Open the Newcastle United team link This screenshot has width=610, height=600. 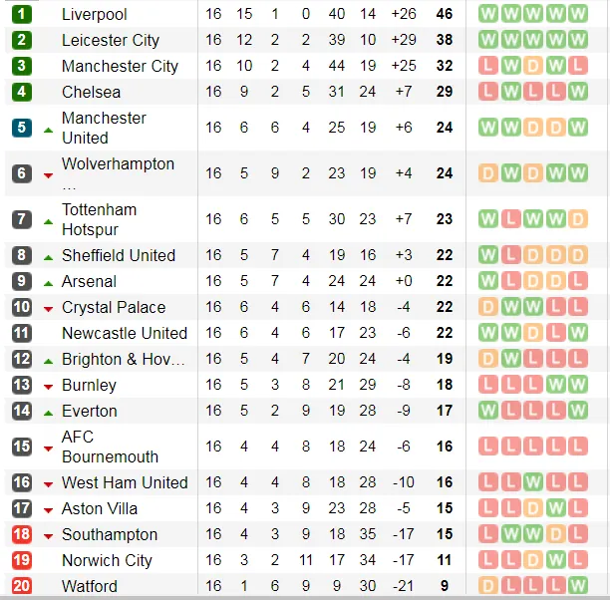(x=124, y=333)
